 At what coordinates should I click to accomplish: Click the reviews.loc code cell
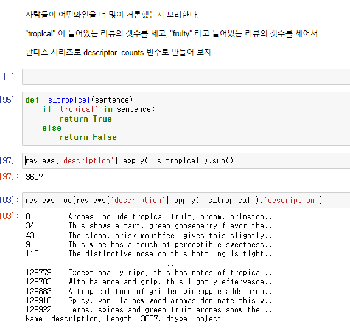point(186,200)
